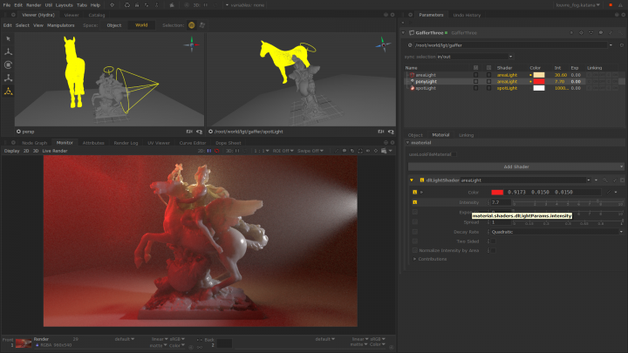This screenshot has width=628, height=353.
Task: Click the red render thumbnail in Front slot
Action: pos(23,343)
